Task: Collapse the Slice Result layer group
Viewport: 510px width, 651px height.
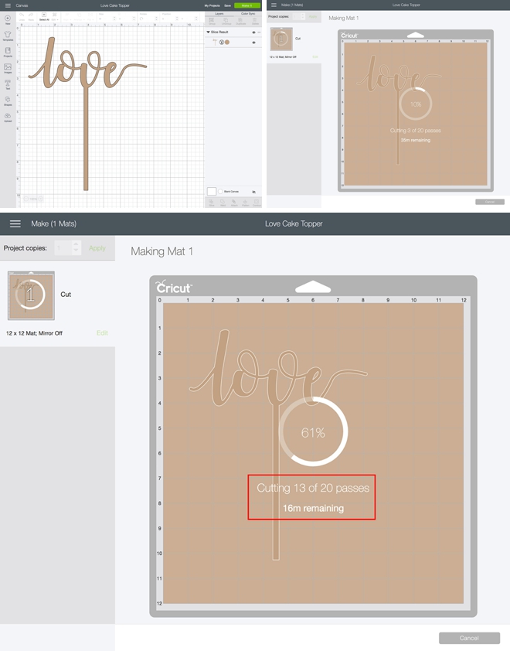Action: pyautogui.click(x=208, y=32)
